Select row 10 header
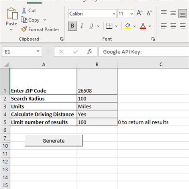Viewport: 189px width, 189px height. (x=5, y=146)
